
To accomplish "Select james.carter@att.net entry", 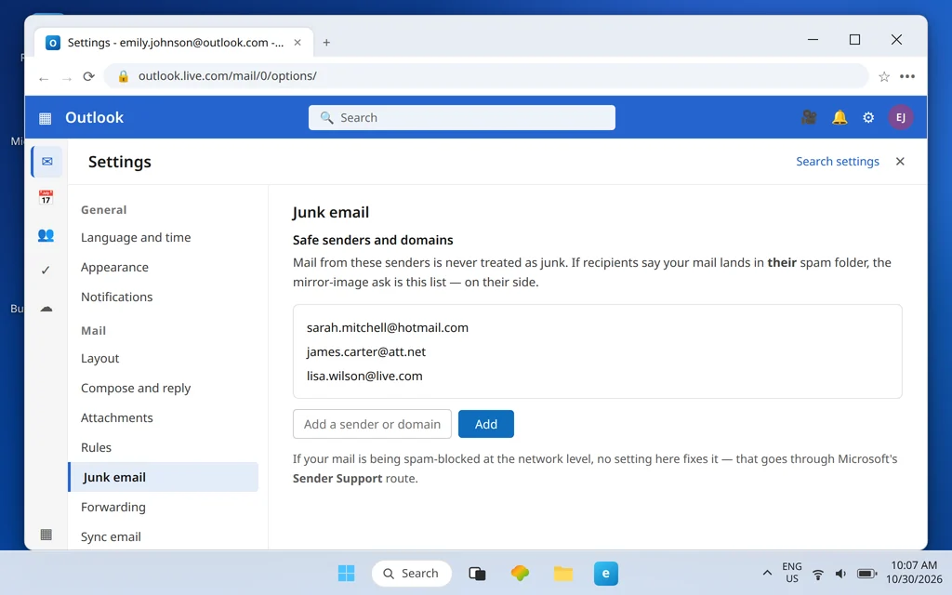I will tap(366, 352).
